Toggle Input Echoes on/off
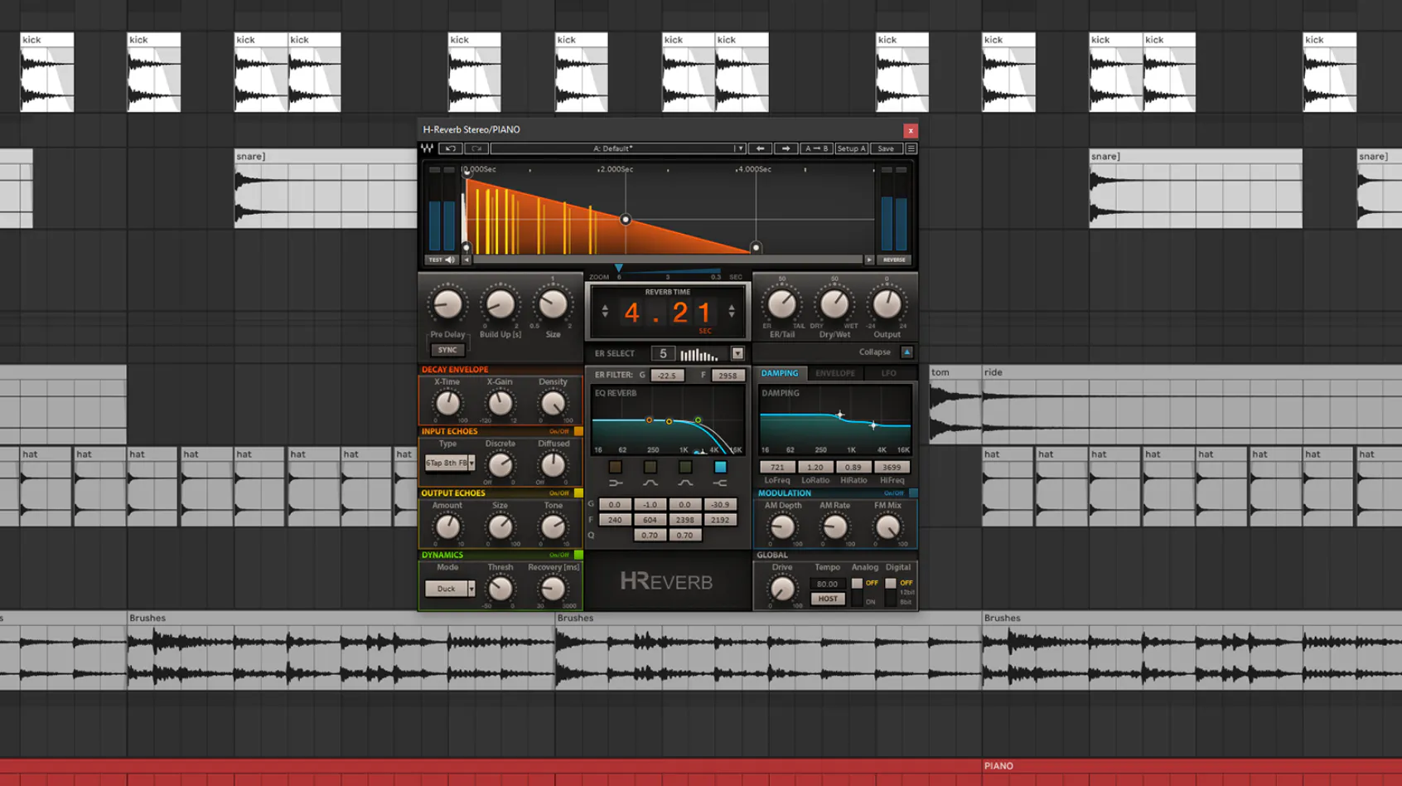This screenshot has width=1402, height=786. tap(578, 431)
